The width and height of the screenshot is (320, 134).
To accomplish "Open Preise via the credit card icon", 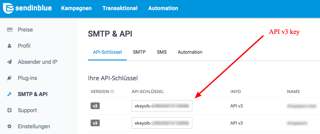I will (9, 30).
